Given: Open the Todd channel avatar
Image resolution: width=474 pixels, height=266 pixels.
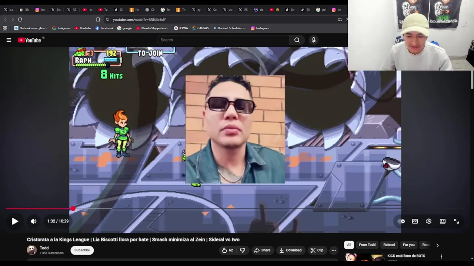Looking at the screenshot, I should point(32,250).
